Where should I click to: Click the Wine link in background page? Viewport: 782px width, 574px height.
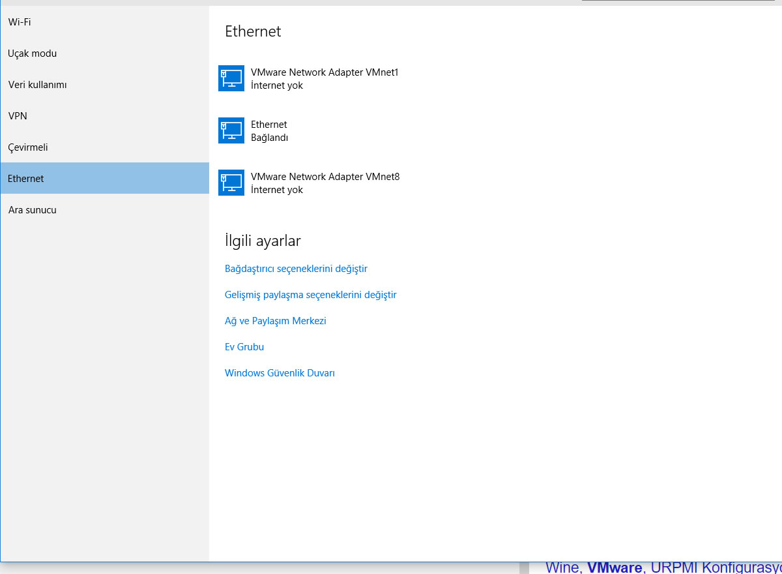coord(562,567)
